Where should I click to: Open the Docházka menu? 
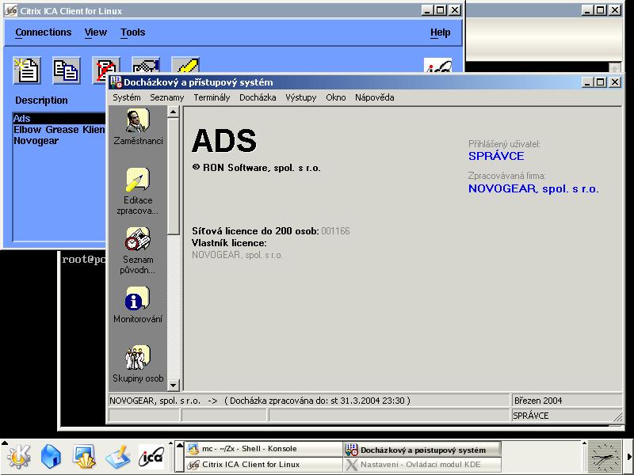(x=258, y=97)
